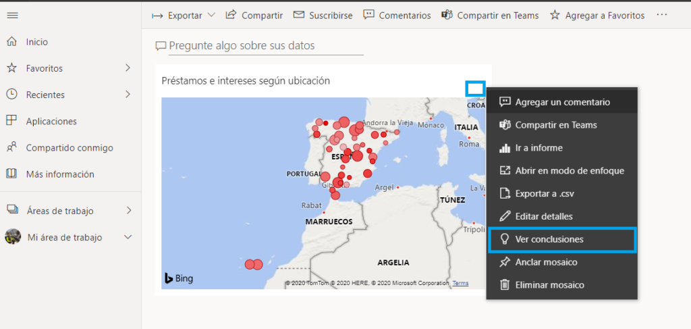691x329 pixels.
Task: Click the Teams icon in toolbar
Action: click(447, 16)
